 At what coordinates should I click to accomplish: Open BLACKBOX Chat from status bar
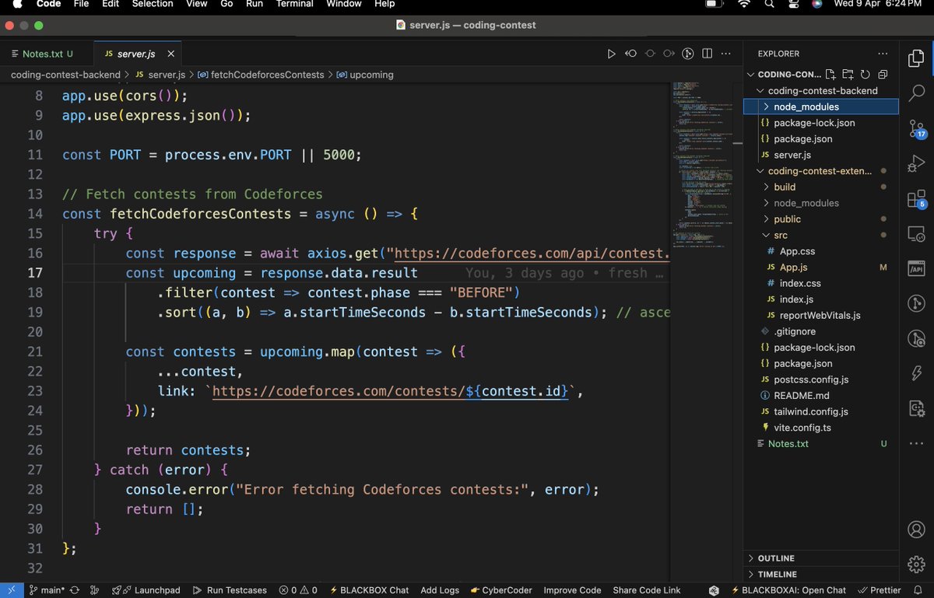(370, 590)
